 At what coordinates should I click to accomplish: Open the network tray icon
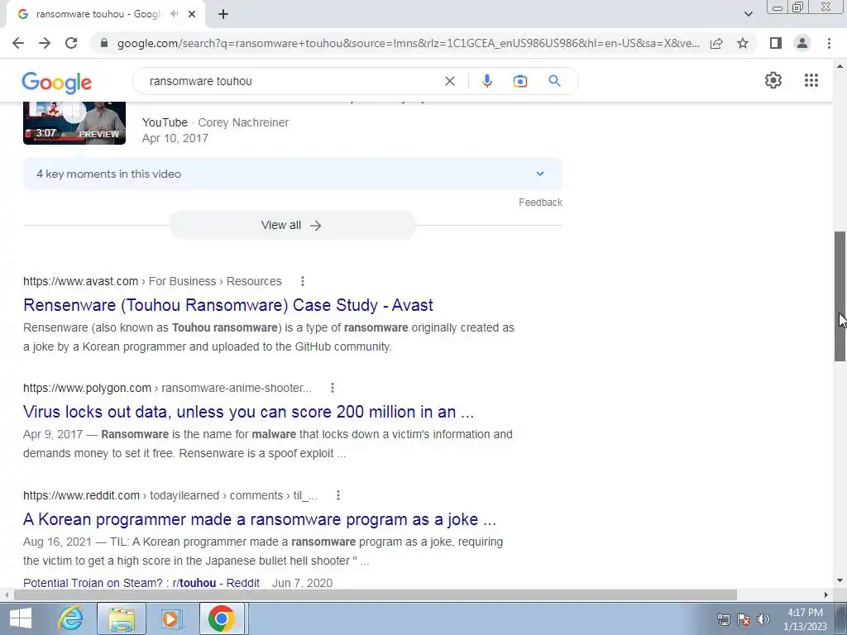pyautogui.click(x=723, y=619)
